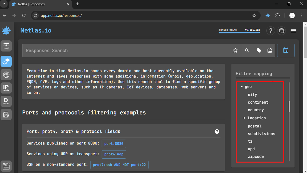The width and height of the screenshot is (307, 173).
Task: Click the port:8080 example query
Action: [114, 144]
